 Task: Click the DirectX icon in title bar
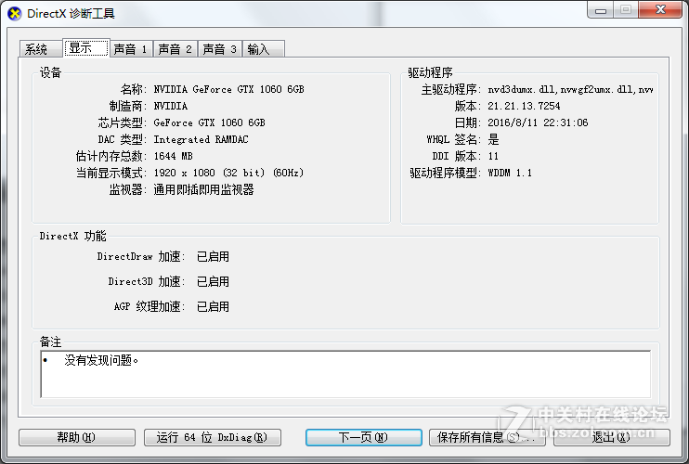(15, 14)
